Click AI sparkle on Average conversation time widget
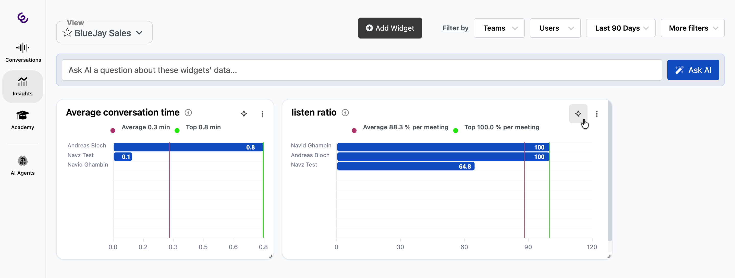The width and height of the screenshot is (735, 278). [244, 114]
